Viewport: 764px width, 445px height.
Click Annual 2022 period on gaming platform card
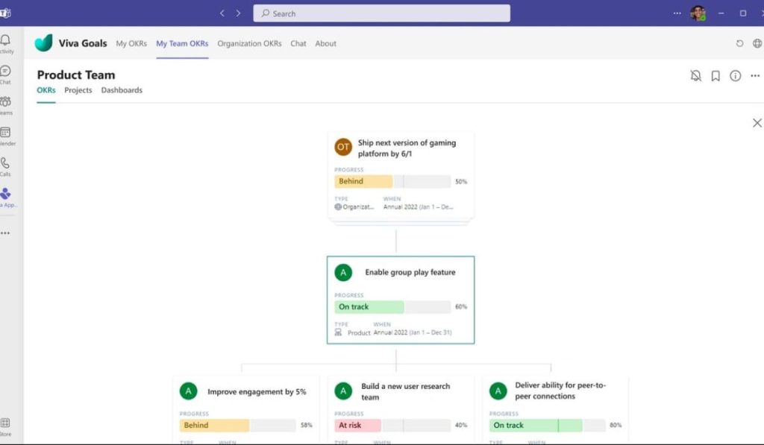(x=418, y=207)
